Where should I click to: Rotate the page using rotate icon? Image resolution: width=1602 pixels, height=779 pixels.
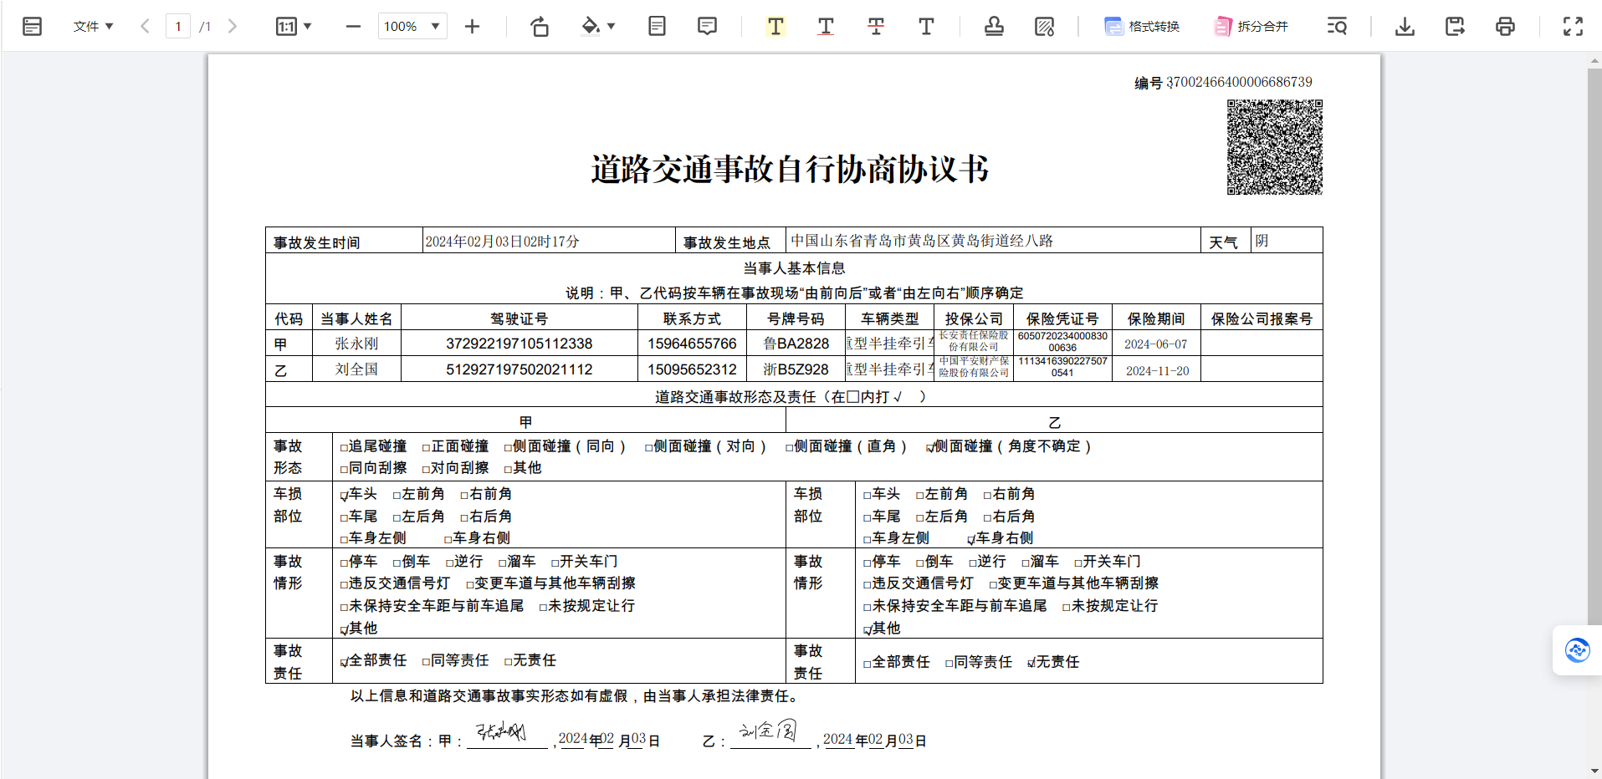540,27
